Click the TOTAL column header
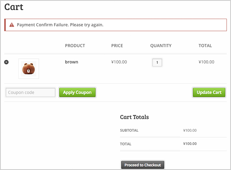The width and height of the screenshot is (231, 170). tap(205, 46)
